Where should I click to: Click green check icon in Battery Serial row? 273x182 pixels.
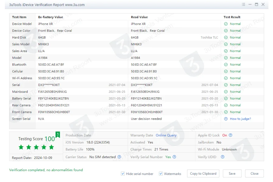(x=226, y=99)
